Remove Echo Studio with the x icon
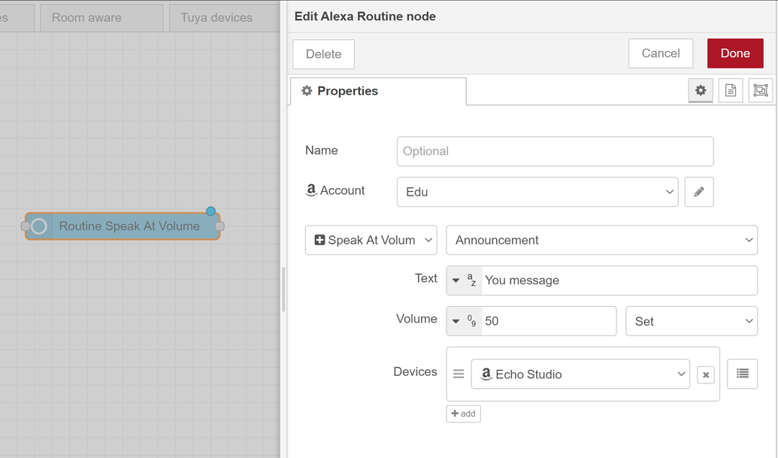Screen dimensions: 778x458 coord(705,374)
